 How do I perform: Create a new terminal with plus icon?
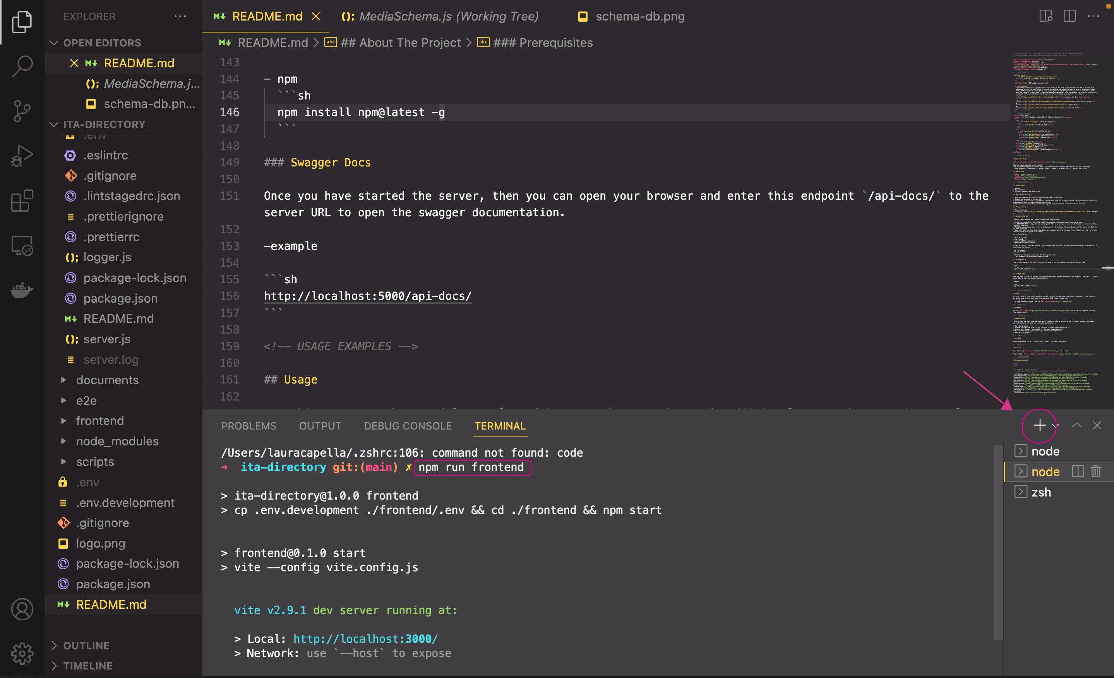pos(1039,425)
